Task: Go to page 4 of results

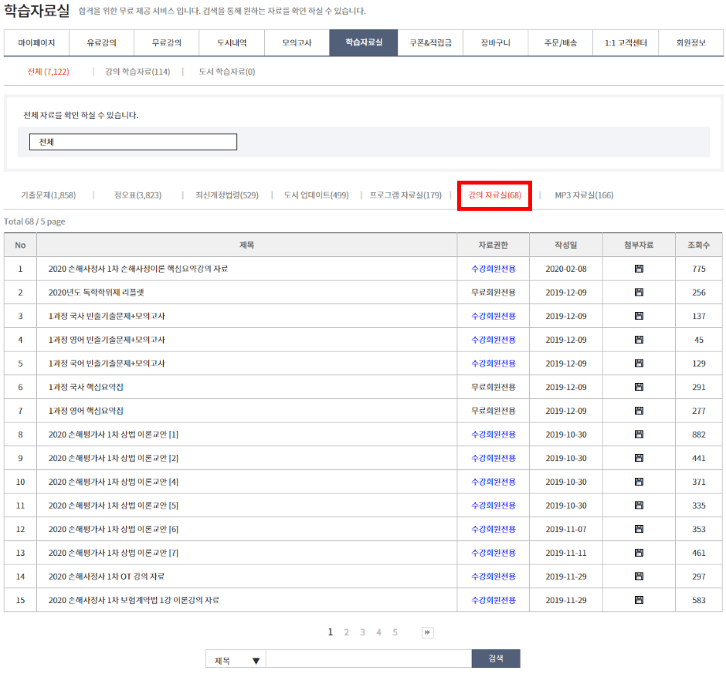Action: [378, 632]
